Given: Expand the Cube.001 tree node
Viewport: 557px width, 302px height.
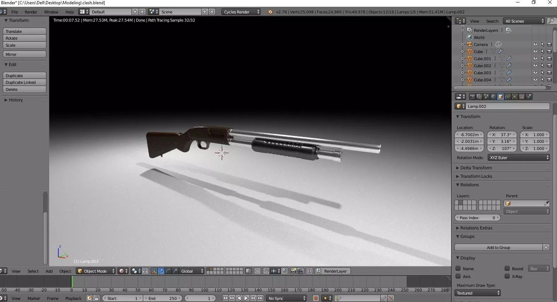Looking at the screenshot, I should [x=462, y=58].
